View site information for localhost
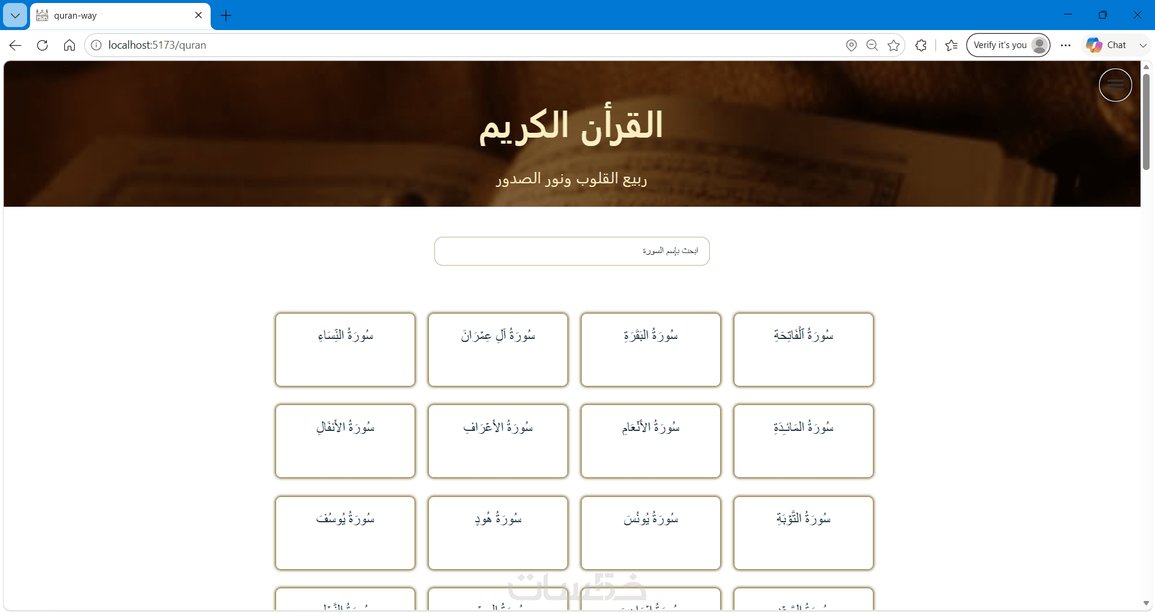The width and height of the screenshot is (1155, 613). (96, 45)
